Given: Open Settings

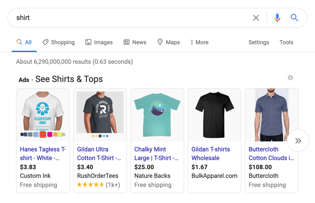Looking at the screenshot, I should [259, 42].
